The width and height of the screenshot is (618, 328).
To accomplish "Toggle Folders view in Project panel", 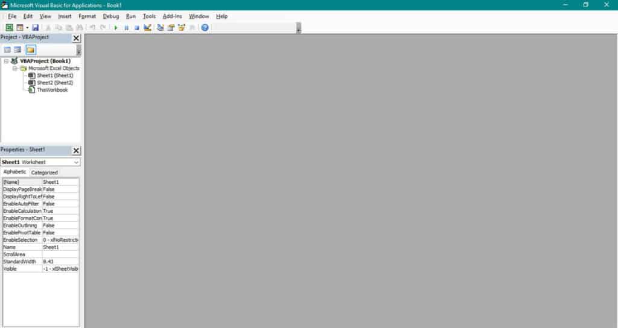I will pos(30,49).
